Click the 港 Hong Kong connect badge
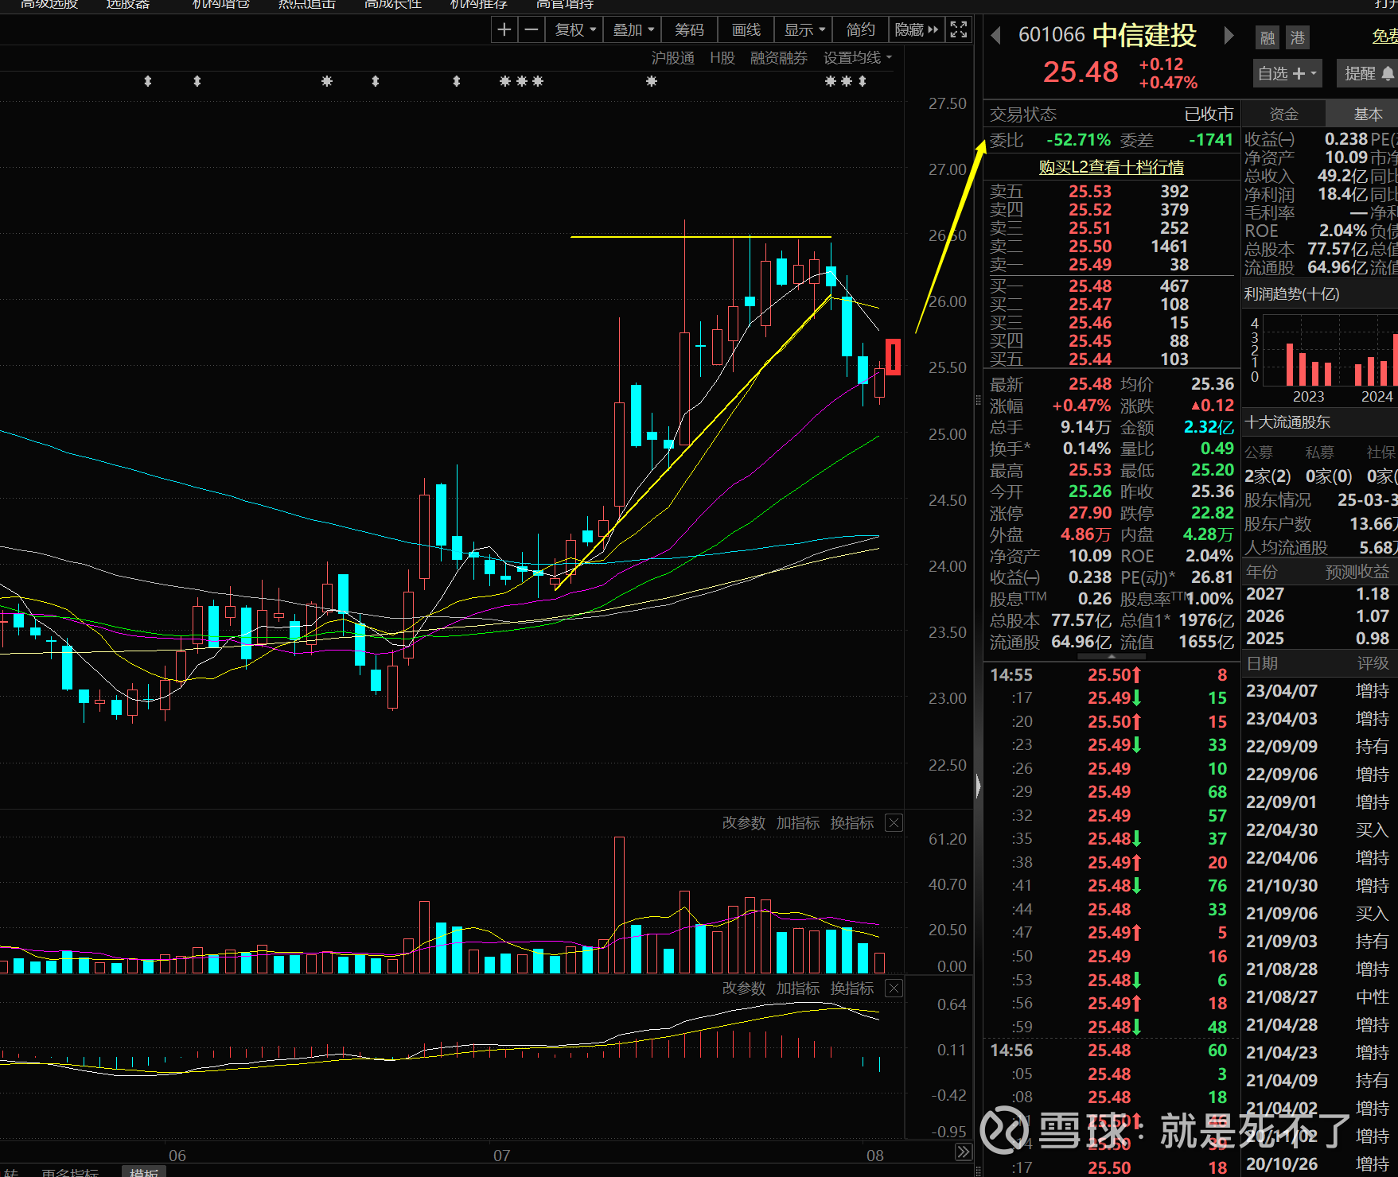This screenshot has width=1398, height=1177. pyautogui.click(x=1298, y=37)
